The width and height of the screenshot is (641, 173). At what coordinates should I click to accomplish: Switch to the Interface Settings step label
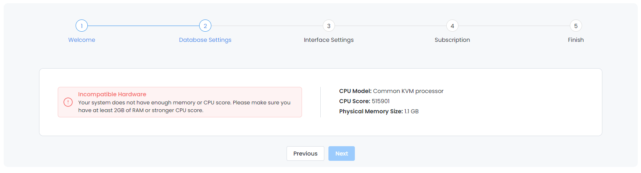point(329,40)
